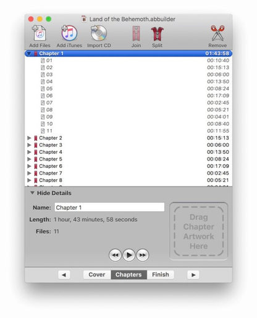Open the Import CD tool
The image size is (257, 318).
pyautogui.click(x=99, y=33)
